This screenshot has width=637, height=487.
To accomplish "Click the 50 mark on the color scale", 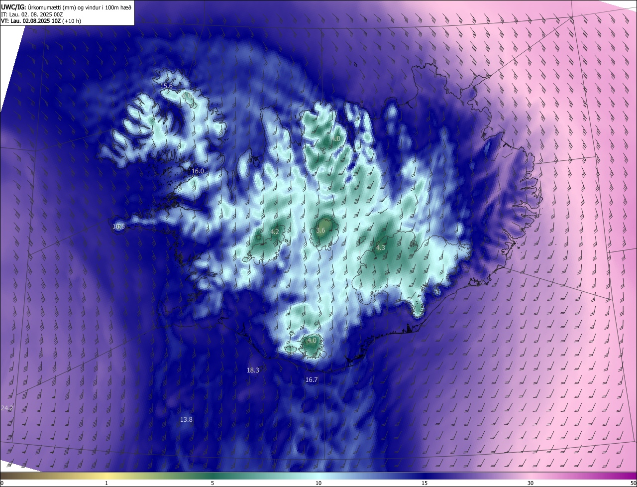I will (x=633, y=483).
